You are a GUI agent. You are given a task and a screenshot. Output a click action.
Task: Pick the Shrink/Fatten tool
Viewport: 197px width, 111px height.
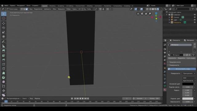pos(4,91)
